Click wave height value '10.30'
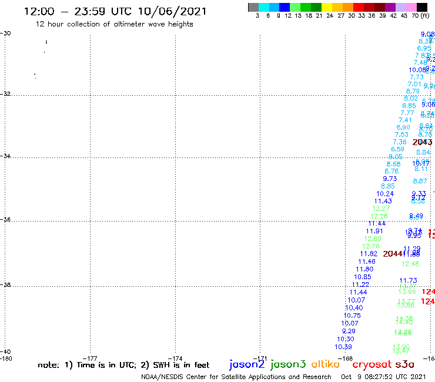 (346, 339)
